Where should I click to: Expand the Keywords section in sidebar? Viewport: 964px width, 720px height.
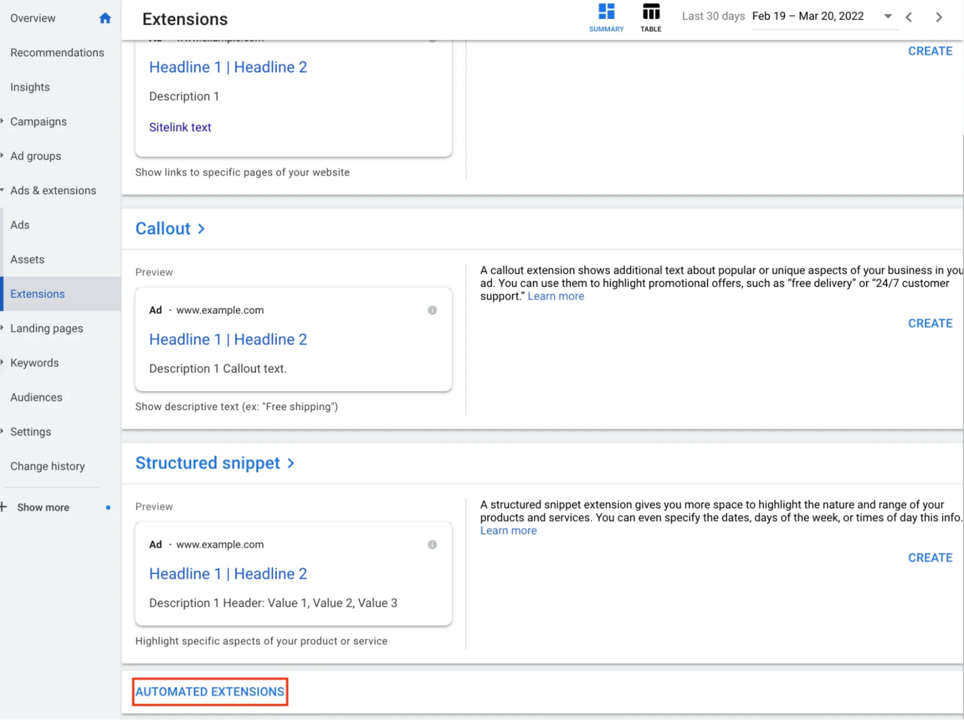click(x=3, y=363)
